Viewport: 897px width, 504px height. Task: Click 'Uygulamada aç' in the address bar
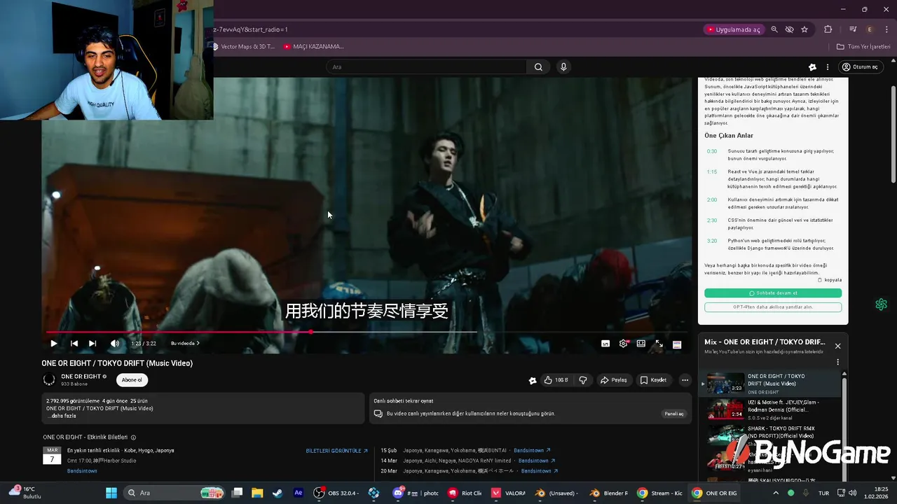click(x=734, y=29)
